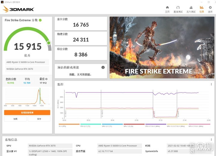Click info icon in 预估的游戏效能 panel
The image size is (216, 156).
pyautogui.click(x=103, y=67)
